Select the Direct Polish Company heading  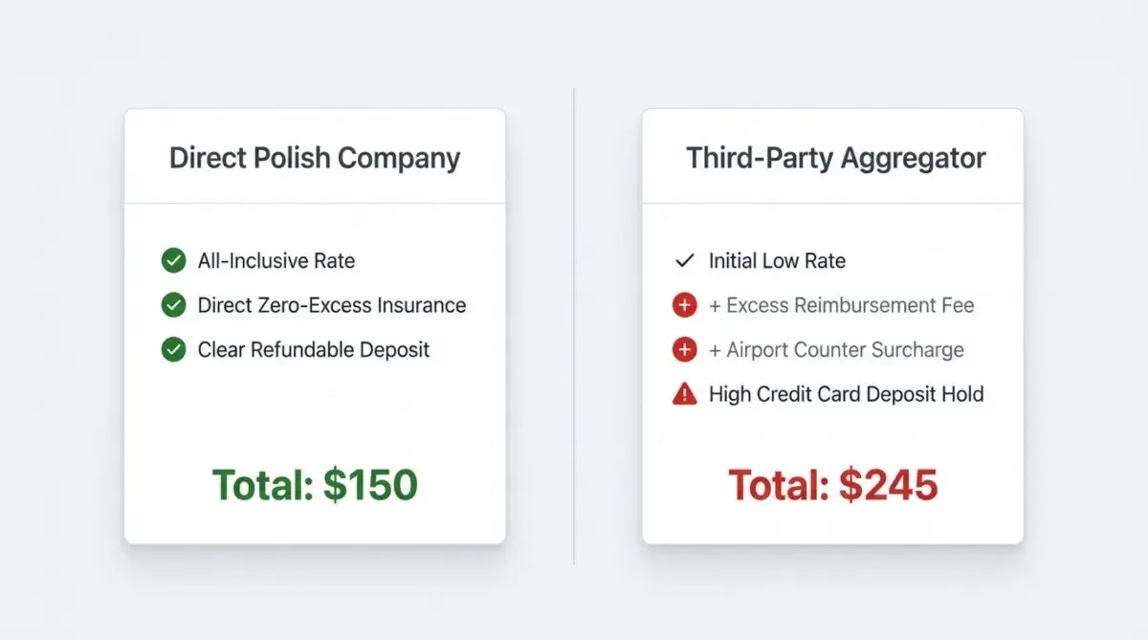[315, 158]
